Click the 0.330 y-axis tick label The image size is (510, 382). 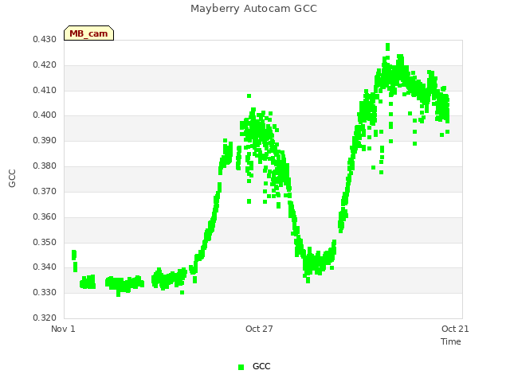pos(45,292)
